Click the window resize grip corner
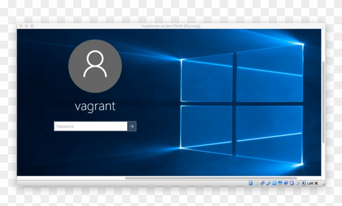Viewport: 342px width, 206px height. 324,184
